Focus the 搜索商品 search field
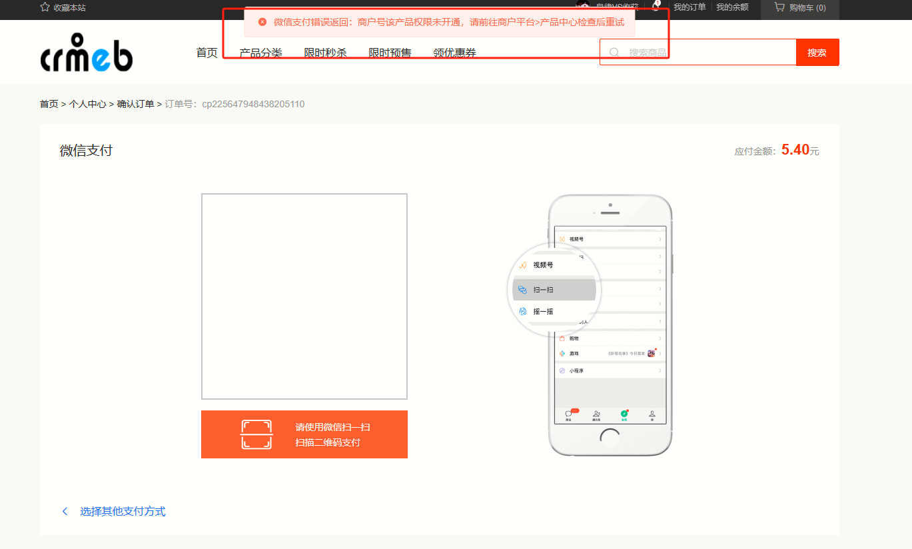Screen dimensions: 912x549 tap(698, 52)
